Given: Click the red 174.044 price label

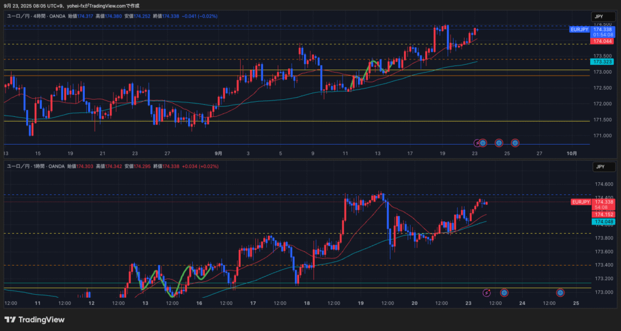Looking at the screenshot, I should tap(602, 41).
